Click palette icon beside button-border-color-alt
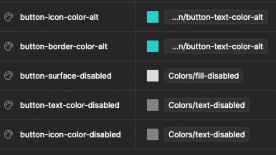This screenshot has height=155, width=276. [x=9, y=46]
